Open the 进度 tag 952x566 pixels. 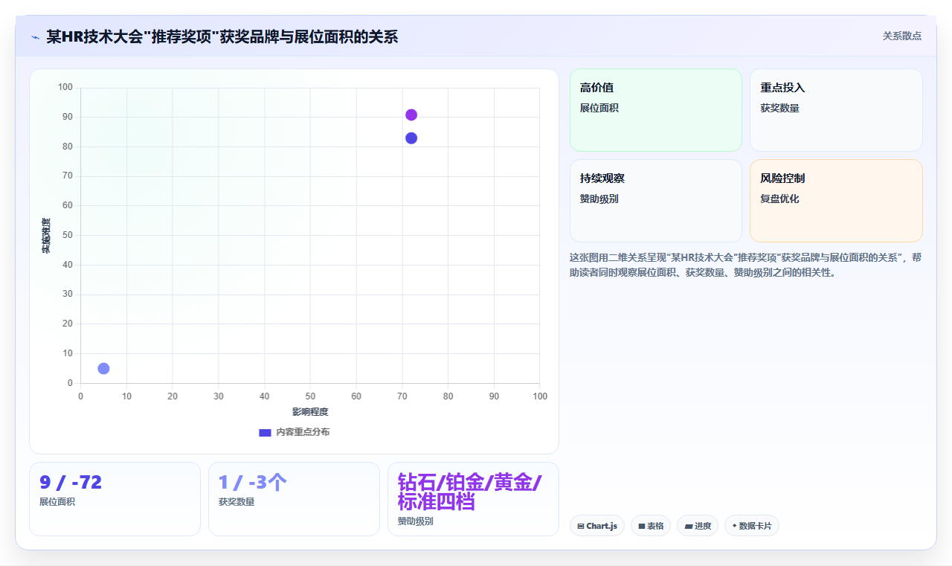pyautogui.click(x=698, y=526)
